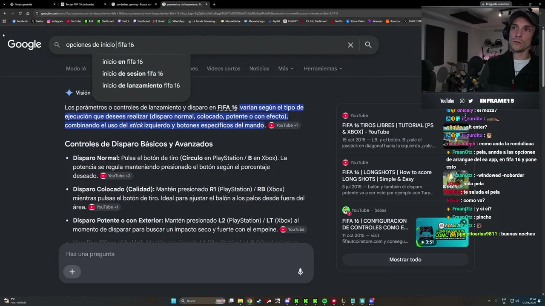
Task: Click YouTube source chip after Disparo Potente
Action: [292, 229]
